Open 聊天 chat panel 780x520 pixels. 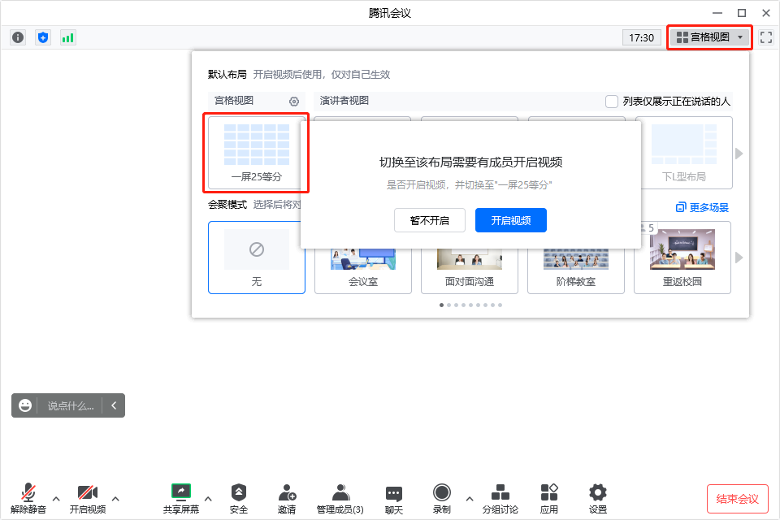(394, 499)
